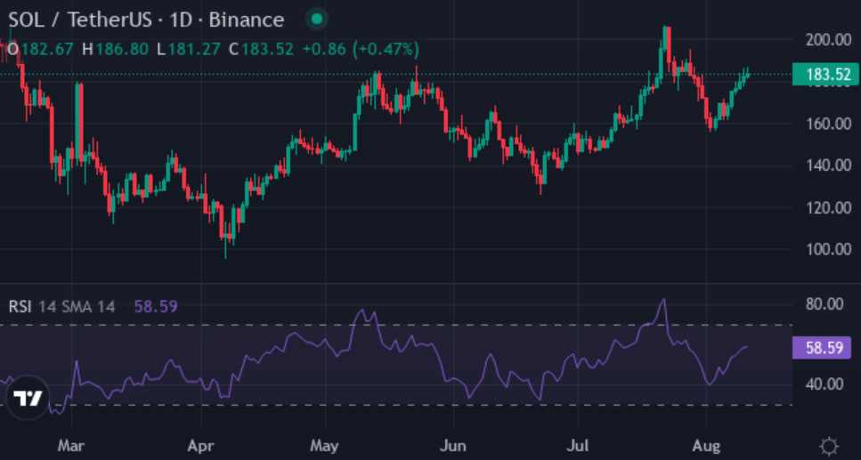Click the 40.00 RSI axis label
The image size is (861, 460).
tap(824, 383)
